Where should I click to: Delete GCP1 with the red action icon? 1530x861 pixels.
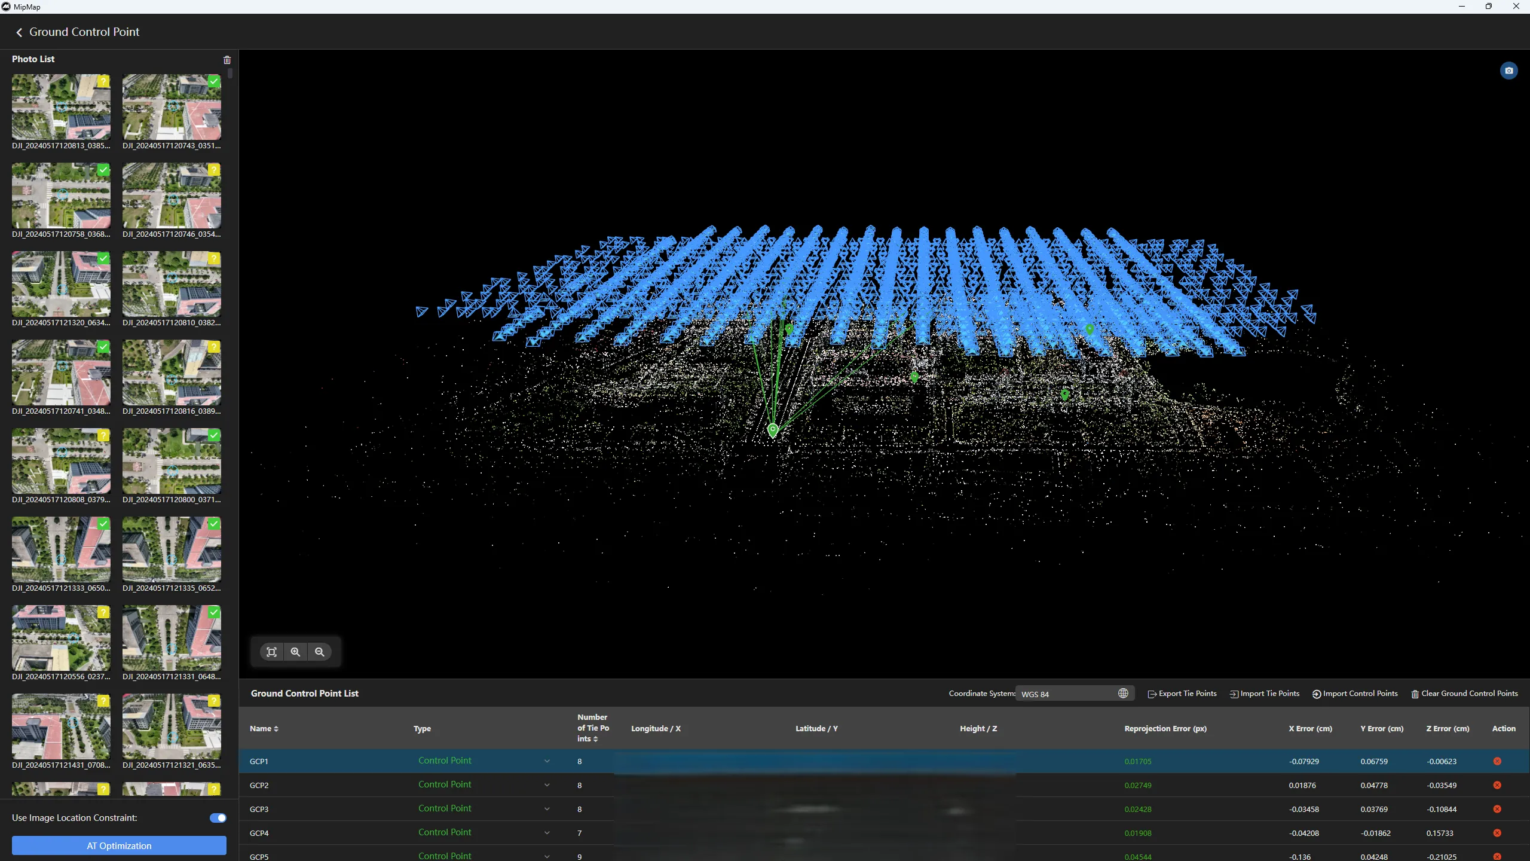tap(1497, 761)
